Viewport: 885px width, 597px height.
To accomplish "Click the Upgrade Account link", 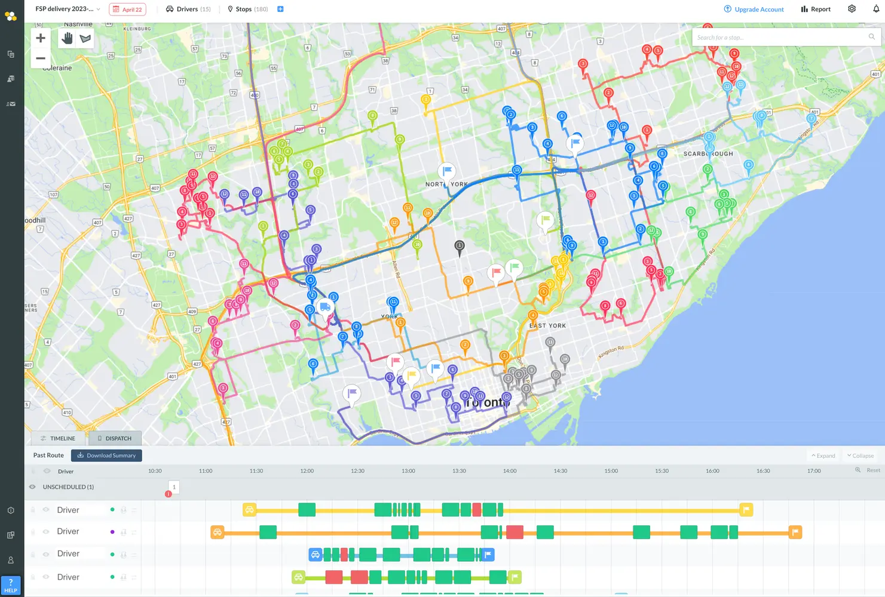I will tap(754, 10).
